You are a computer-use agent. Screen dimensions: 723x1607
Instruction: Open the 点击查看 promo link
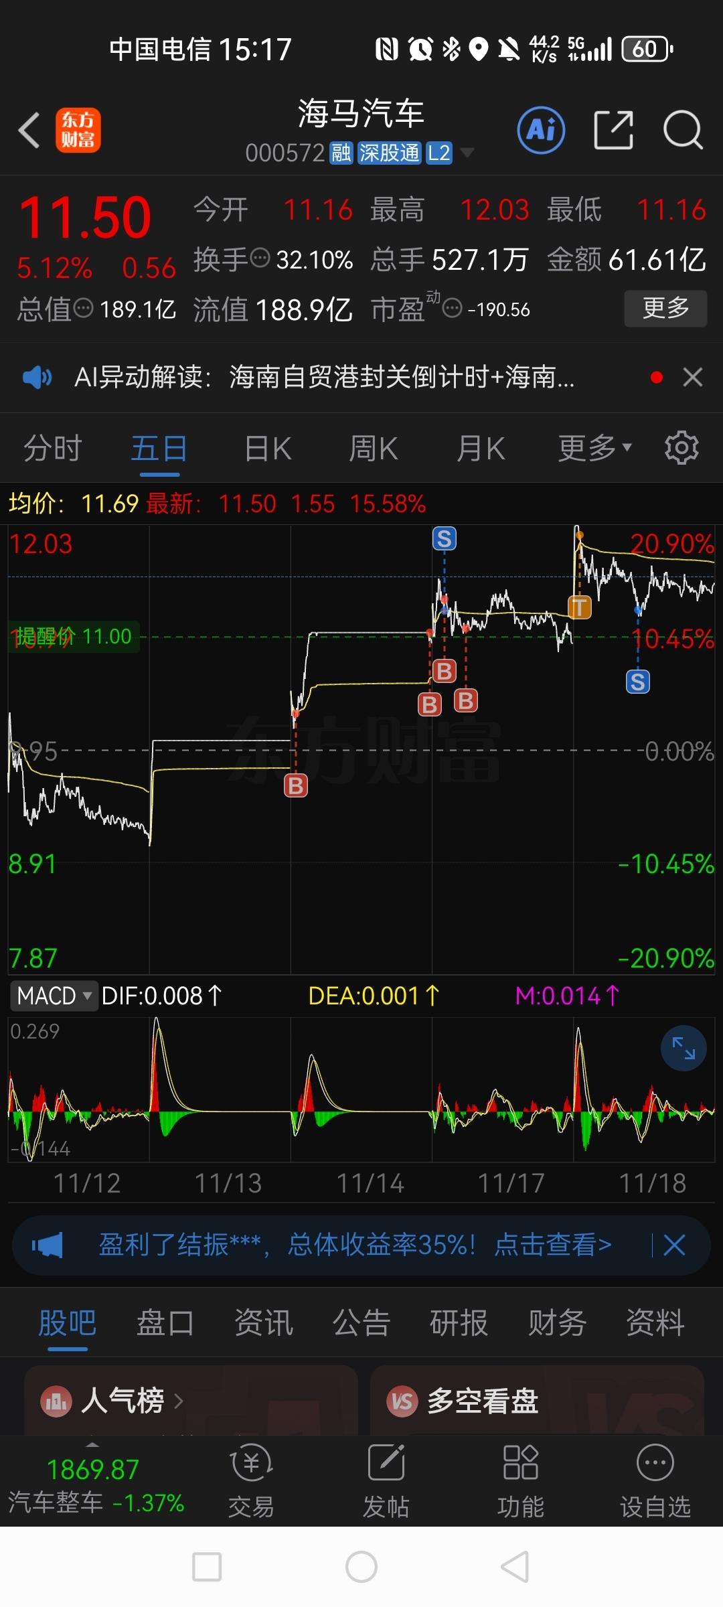(553, 1245)
